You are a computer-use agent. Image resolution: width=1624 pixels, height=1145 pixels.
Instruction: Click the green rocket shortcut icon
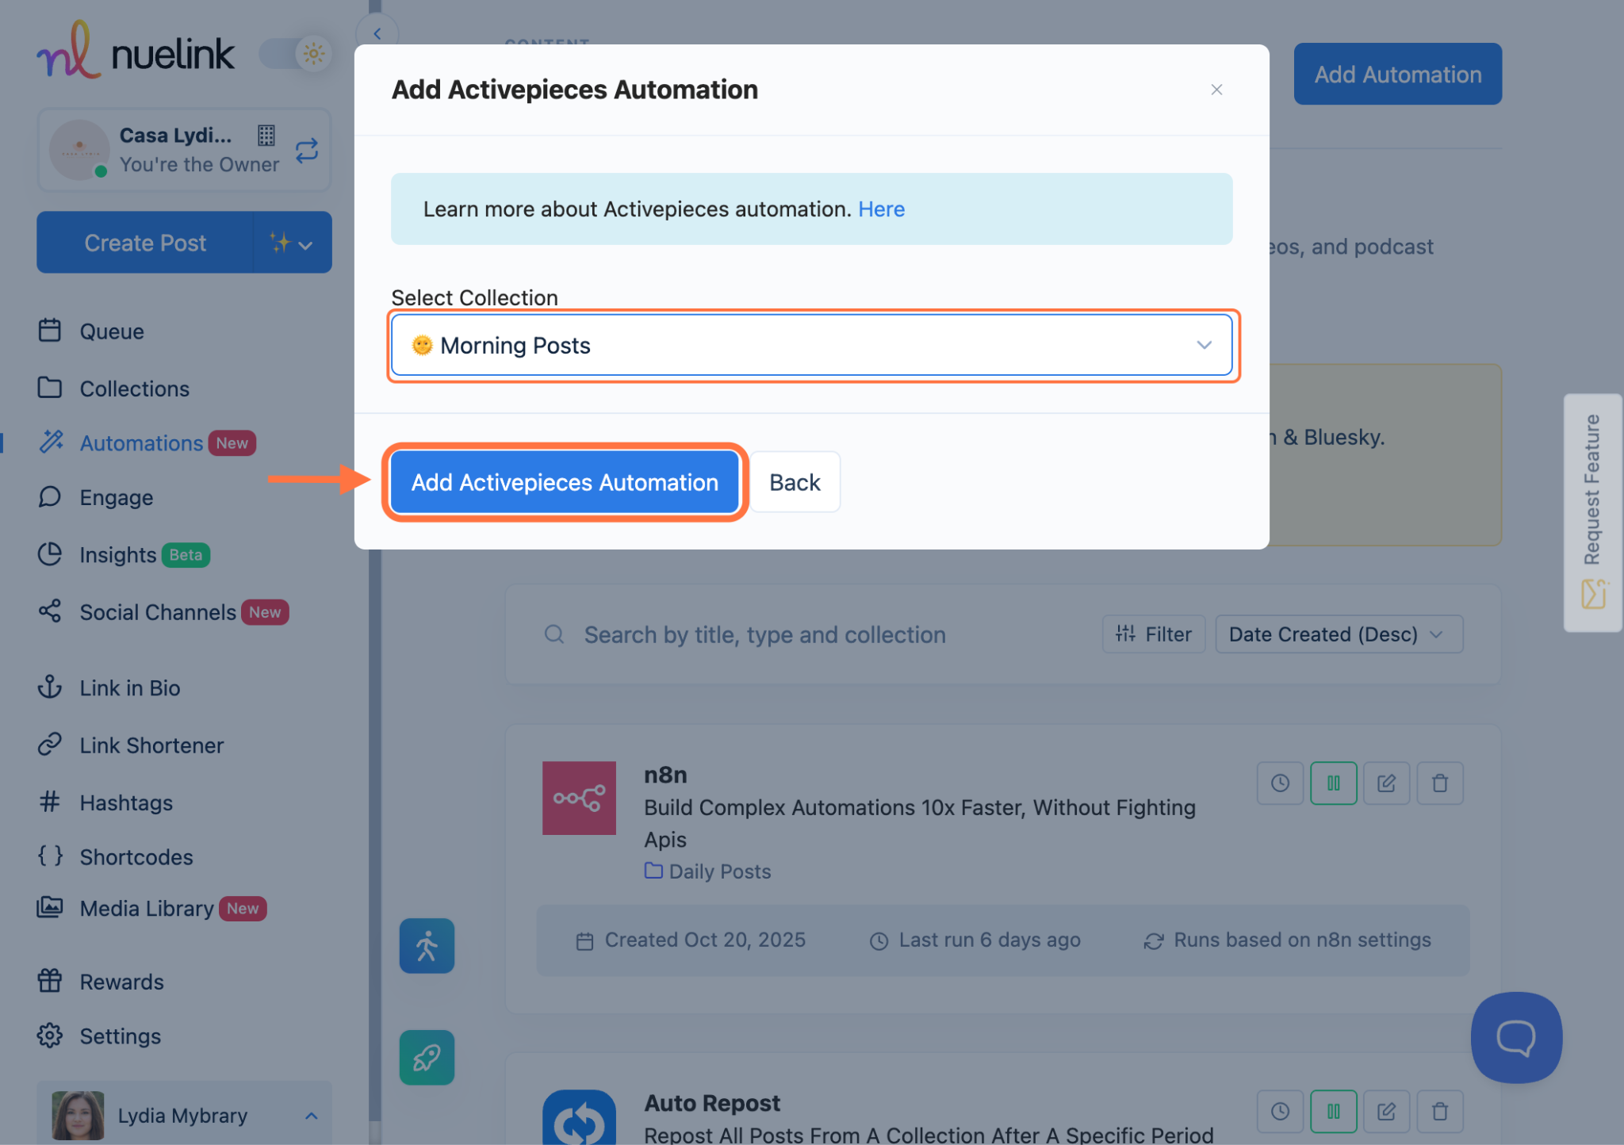click(x=427, y=1057)
